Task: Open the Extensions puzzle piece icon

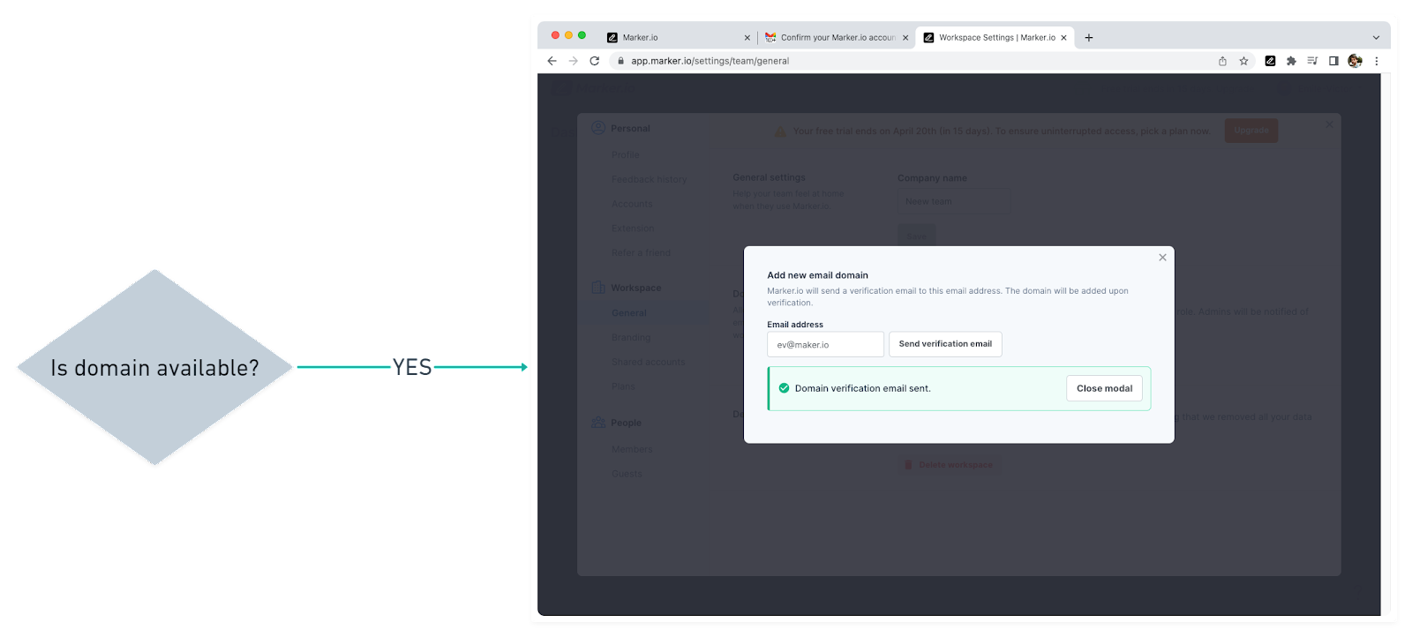Action: click(1291, 61)
